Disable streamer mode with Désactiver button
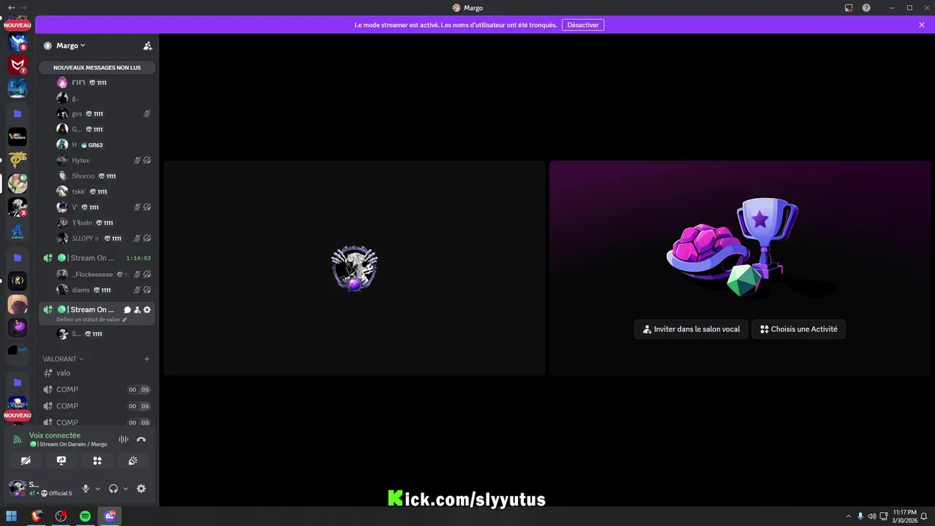935x526 pixels. click(x=583, y=25)
